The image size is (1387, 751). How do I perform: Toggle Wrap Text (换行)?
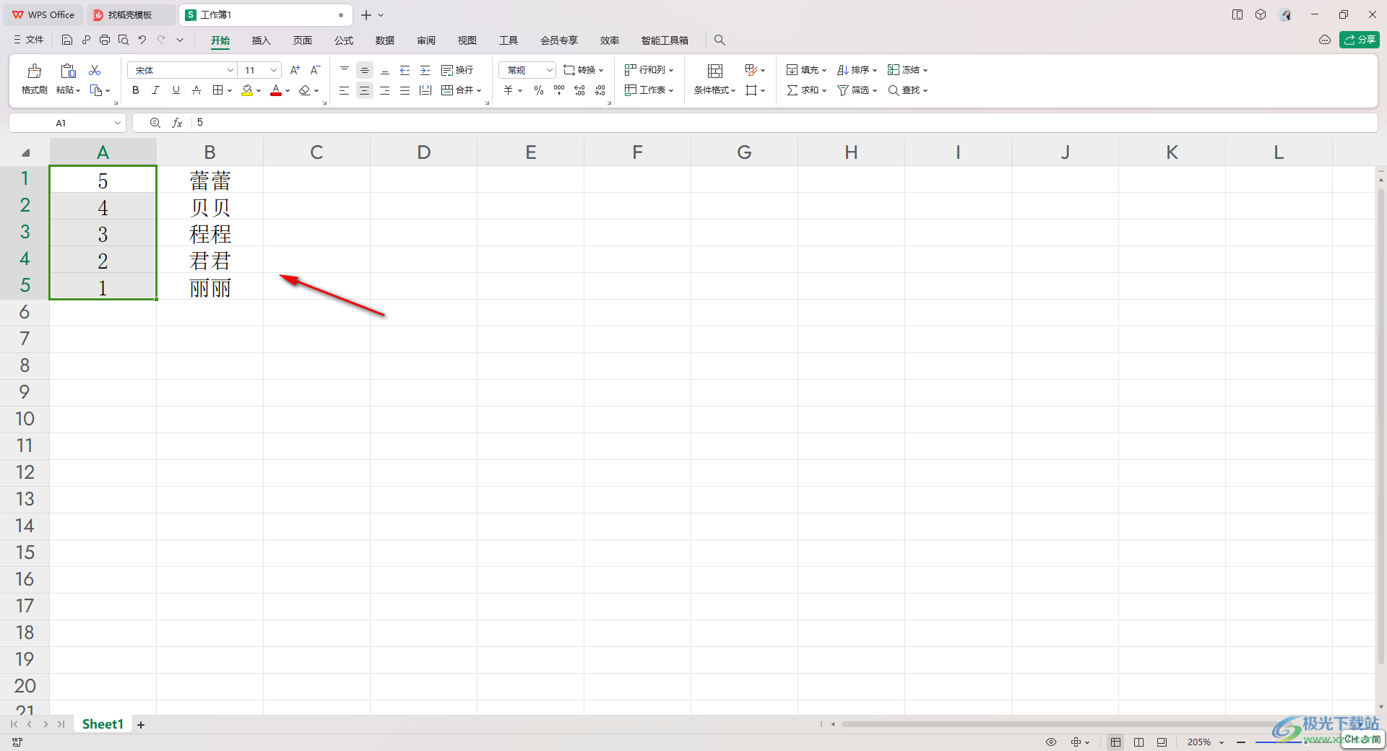click(457, 70)
